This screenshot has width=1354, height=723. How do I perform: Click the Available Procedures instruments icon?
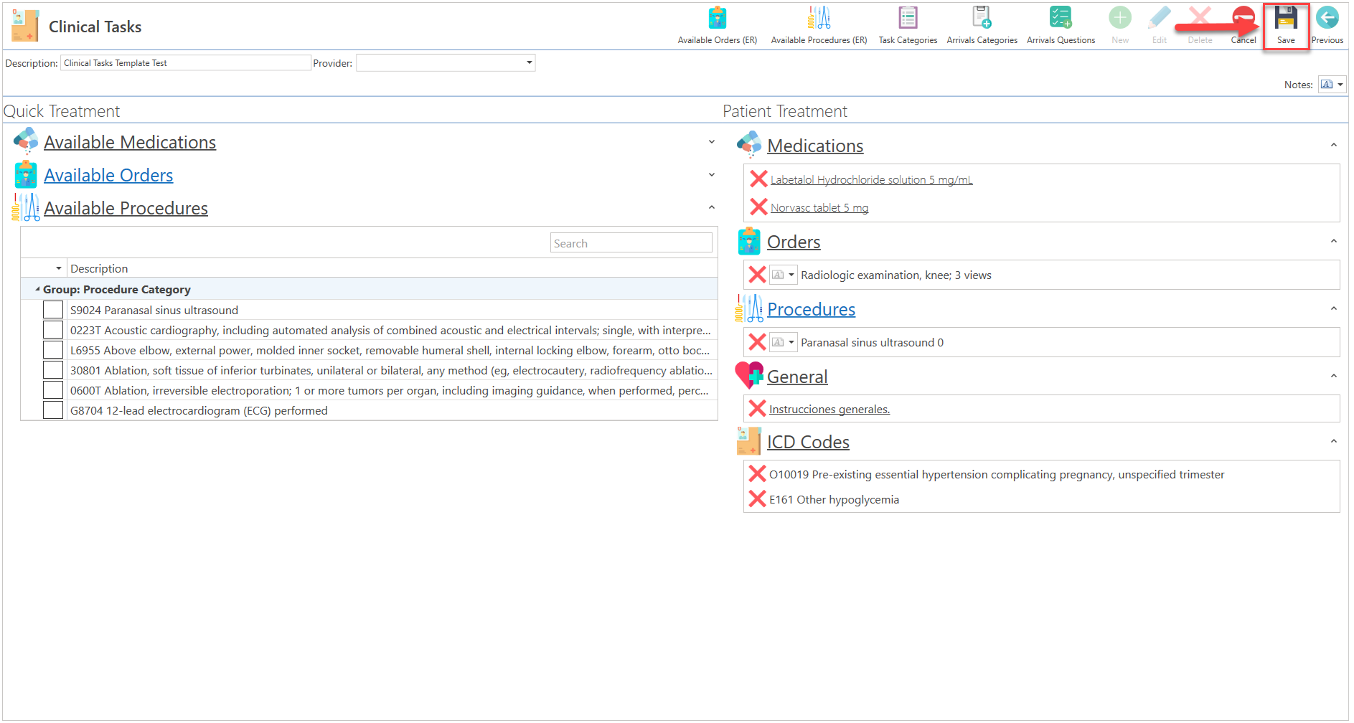click(x=26, y=207)
